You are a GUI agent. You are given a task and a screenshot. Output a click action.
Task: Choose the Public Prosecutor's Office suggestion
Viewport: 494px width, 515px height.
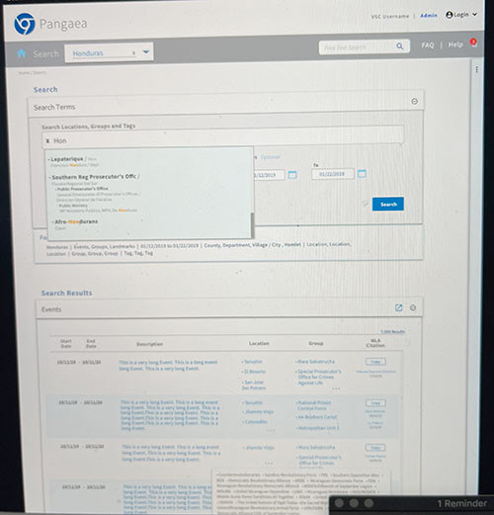83,189
